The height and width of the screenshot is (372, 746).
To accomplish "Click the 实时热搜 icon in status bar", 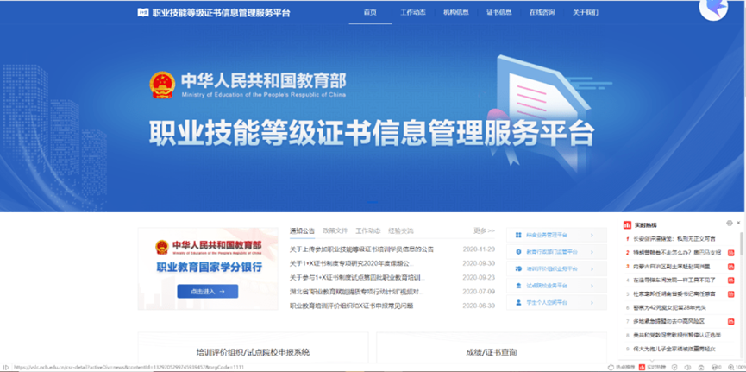I will coord(642,367).
